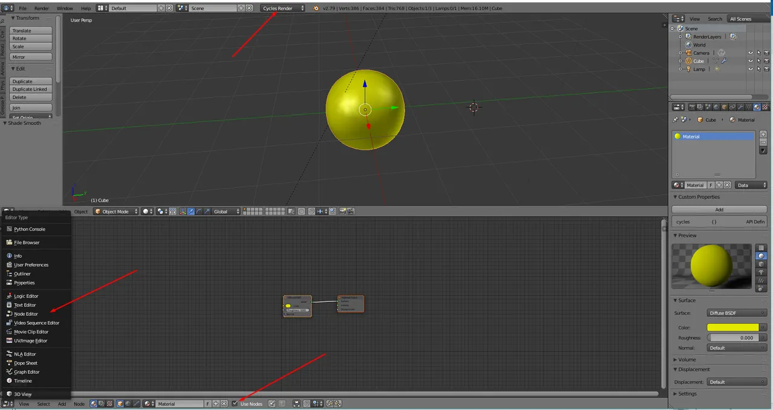773x410 pixels.
Task: Toggle fake user F next to Material in properties
Action: [711, 185]
